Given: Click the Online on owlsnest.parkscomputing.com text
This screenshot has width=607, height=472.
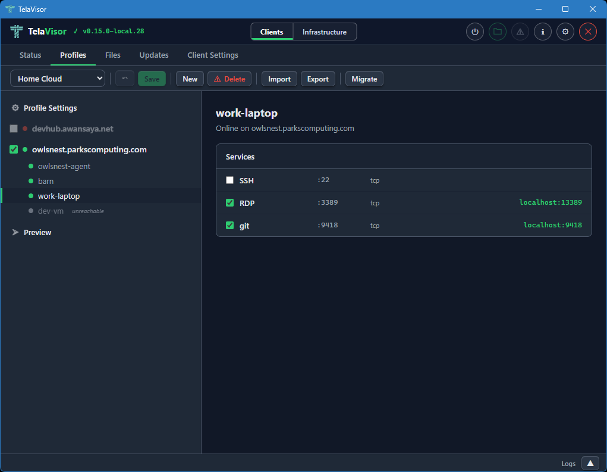Looking at the screenshot, I should pyautogui.click(x=285, y=129).
